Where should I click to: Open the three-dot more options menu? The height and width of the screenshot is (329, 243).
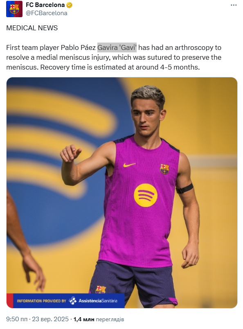click(234, 5)
